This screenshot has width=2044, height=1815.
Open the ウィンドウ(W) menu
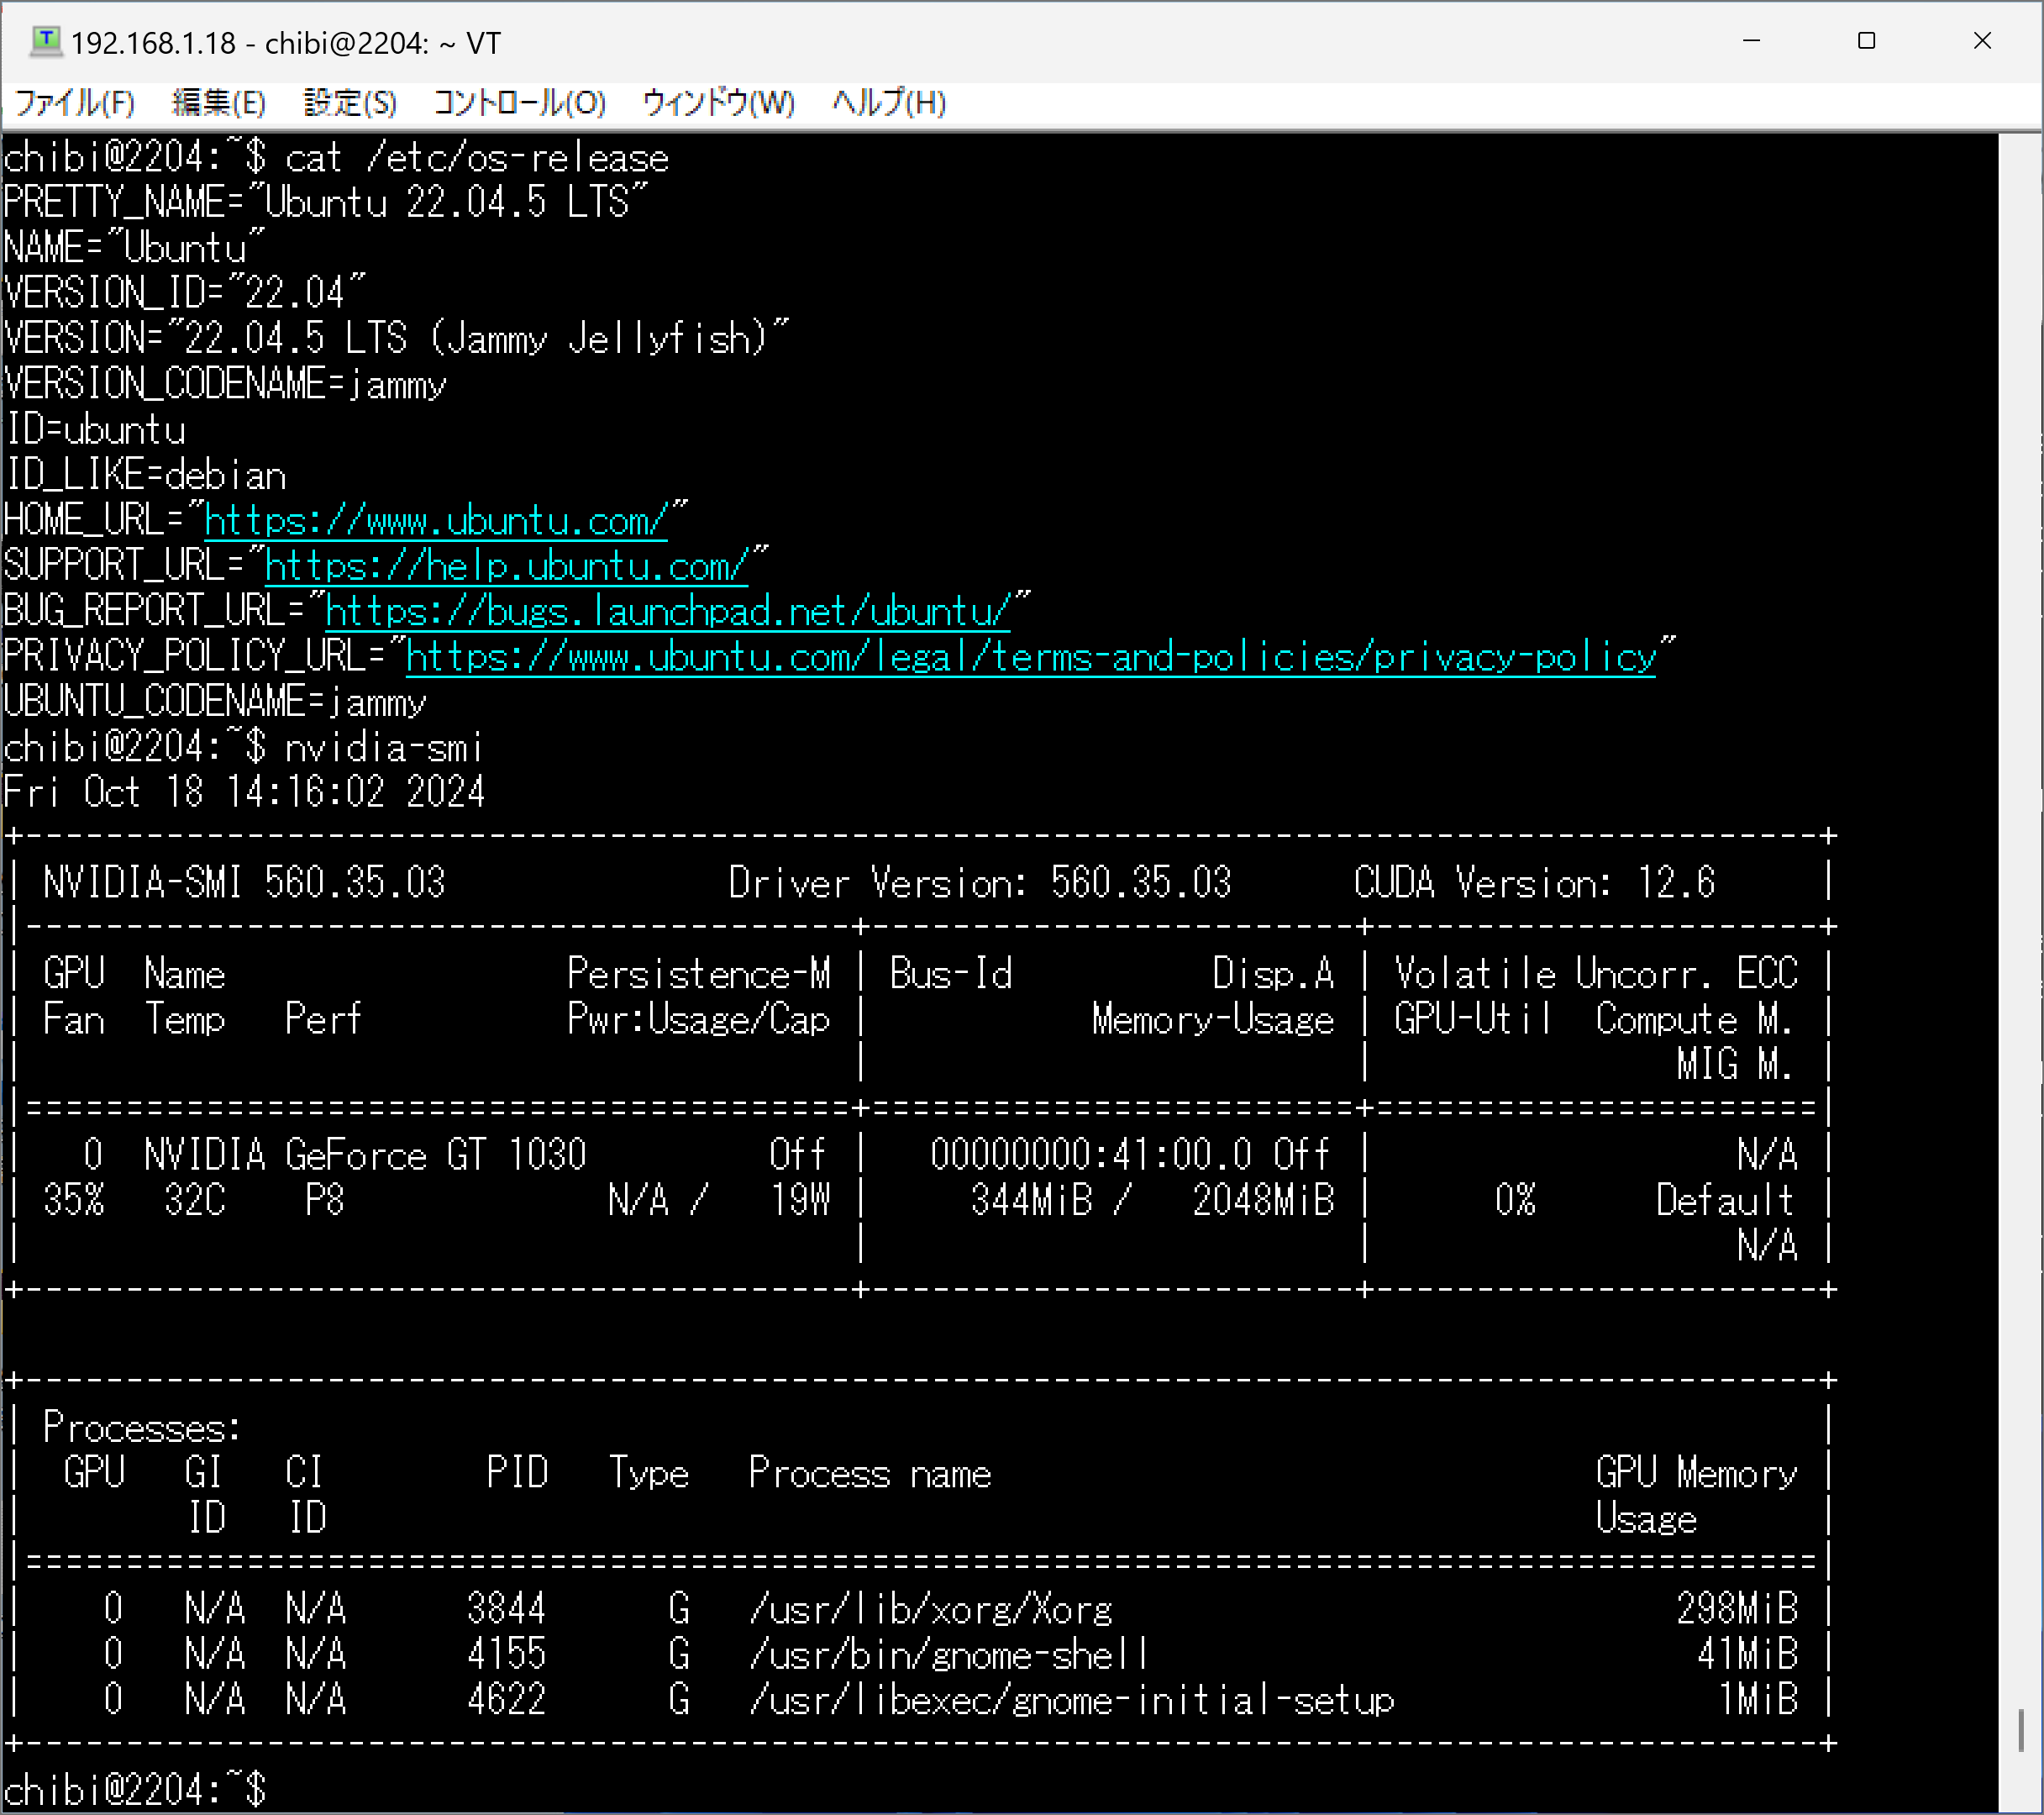718,103
